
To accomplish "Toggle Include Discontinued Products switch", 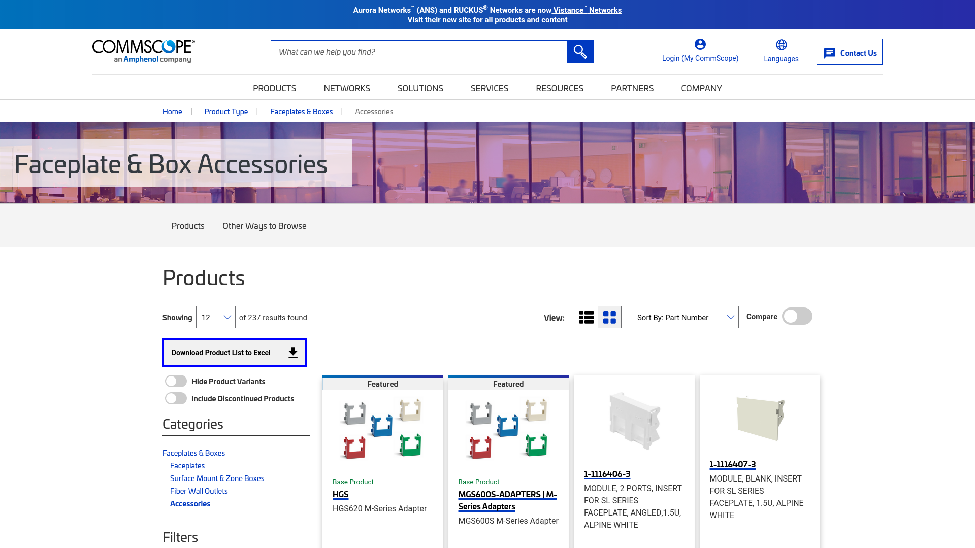I will click(176, 398).
